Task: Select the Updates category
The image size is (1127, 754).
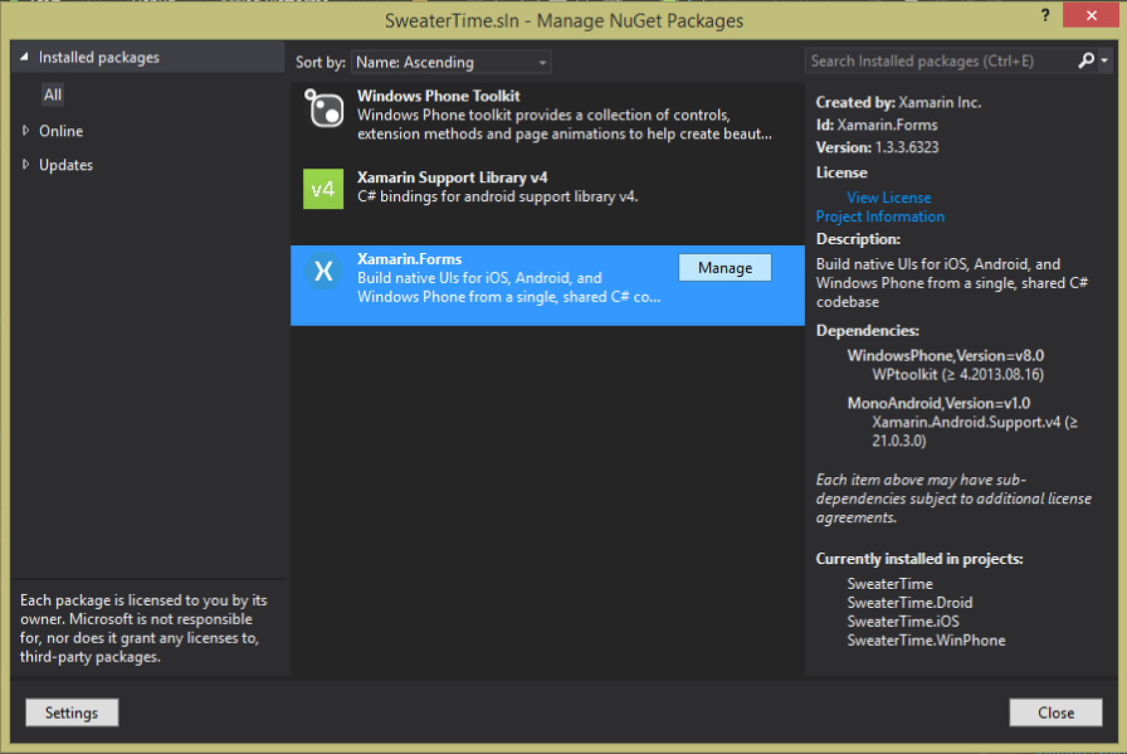Action: [66, 165]
